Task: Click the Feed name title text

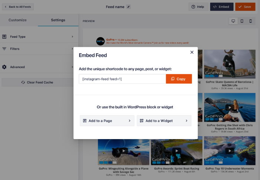Action: coord(115,7)
